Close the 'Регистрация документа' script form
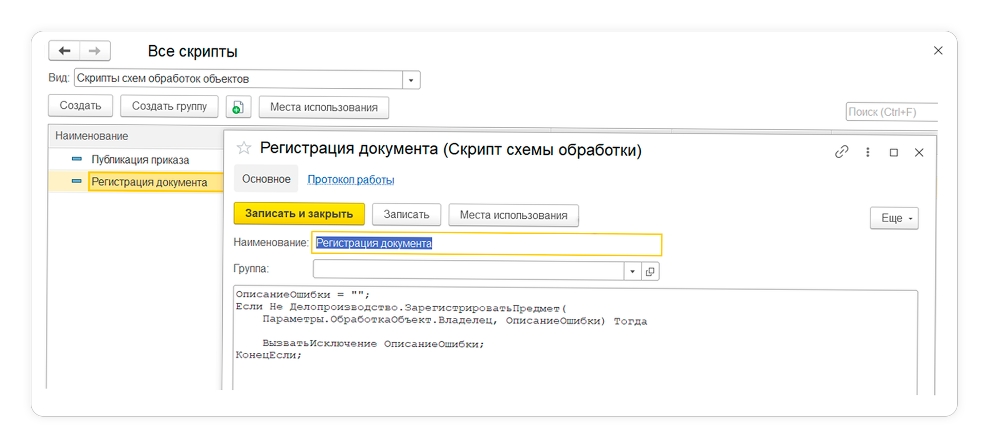 coord(919,153)
